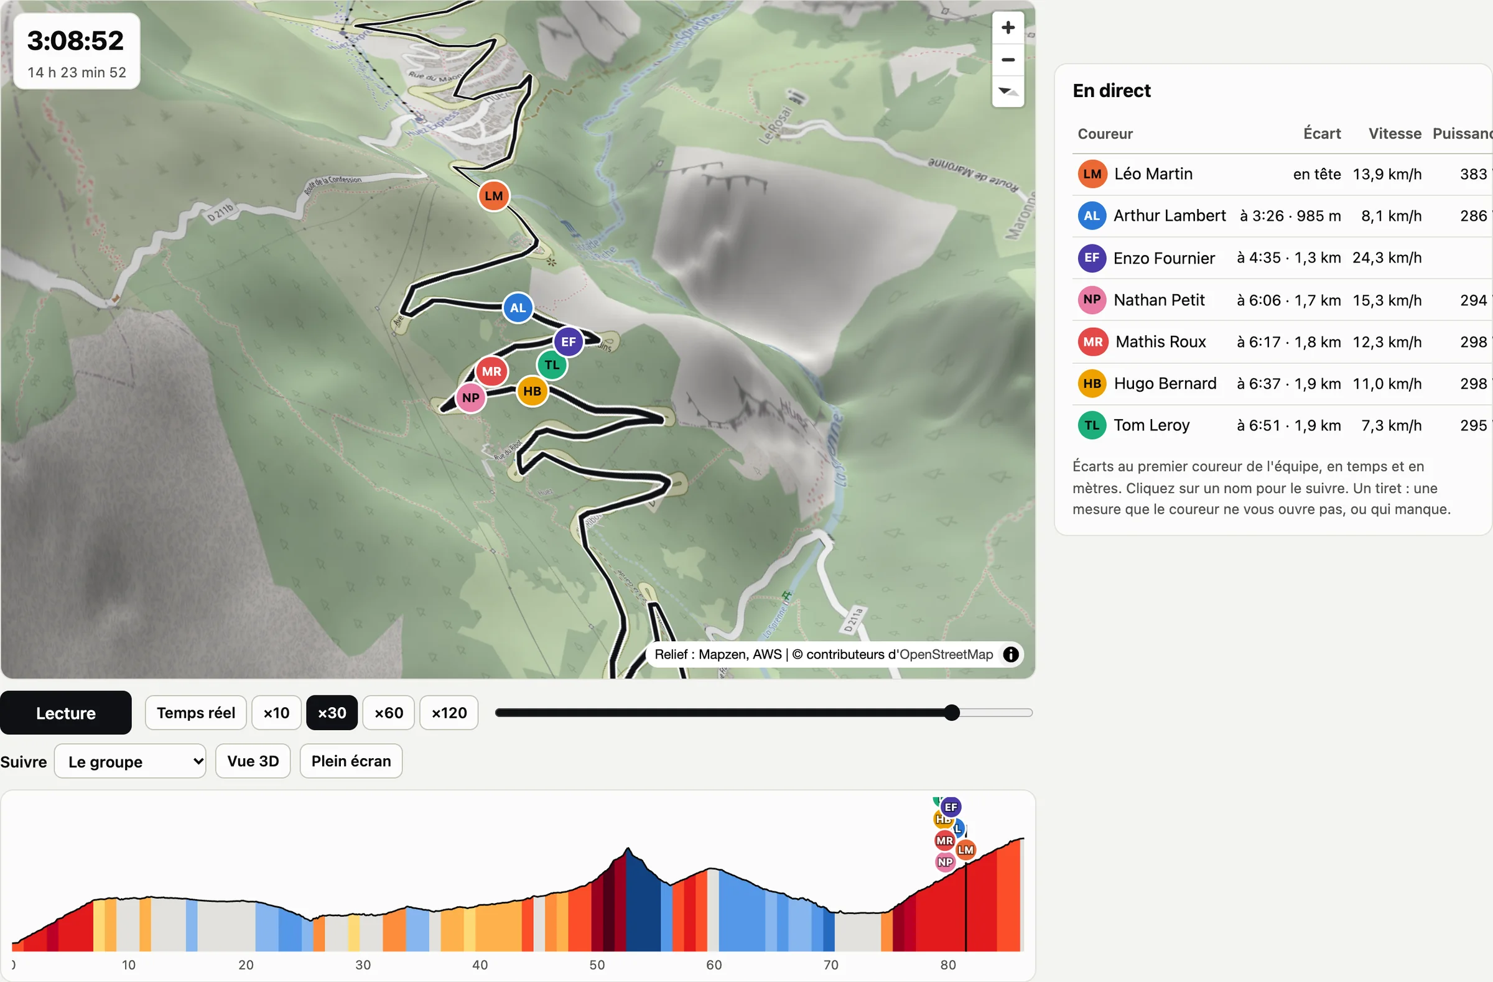This screenshot has height=982, width=1493.
Task: Click NP marker on the elevation profile
Action: click(x=945, y=862)
